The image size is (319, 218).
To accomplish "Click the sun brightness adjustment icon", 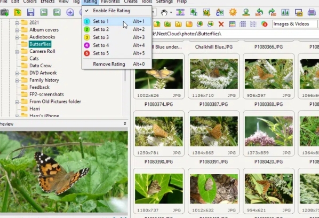I will click(233, 12).
